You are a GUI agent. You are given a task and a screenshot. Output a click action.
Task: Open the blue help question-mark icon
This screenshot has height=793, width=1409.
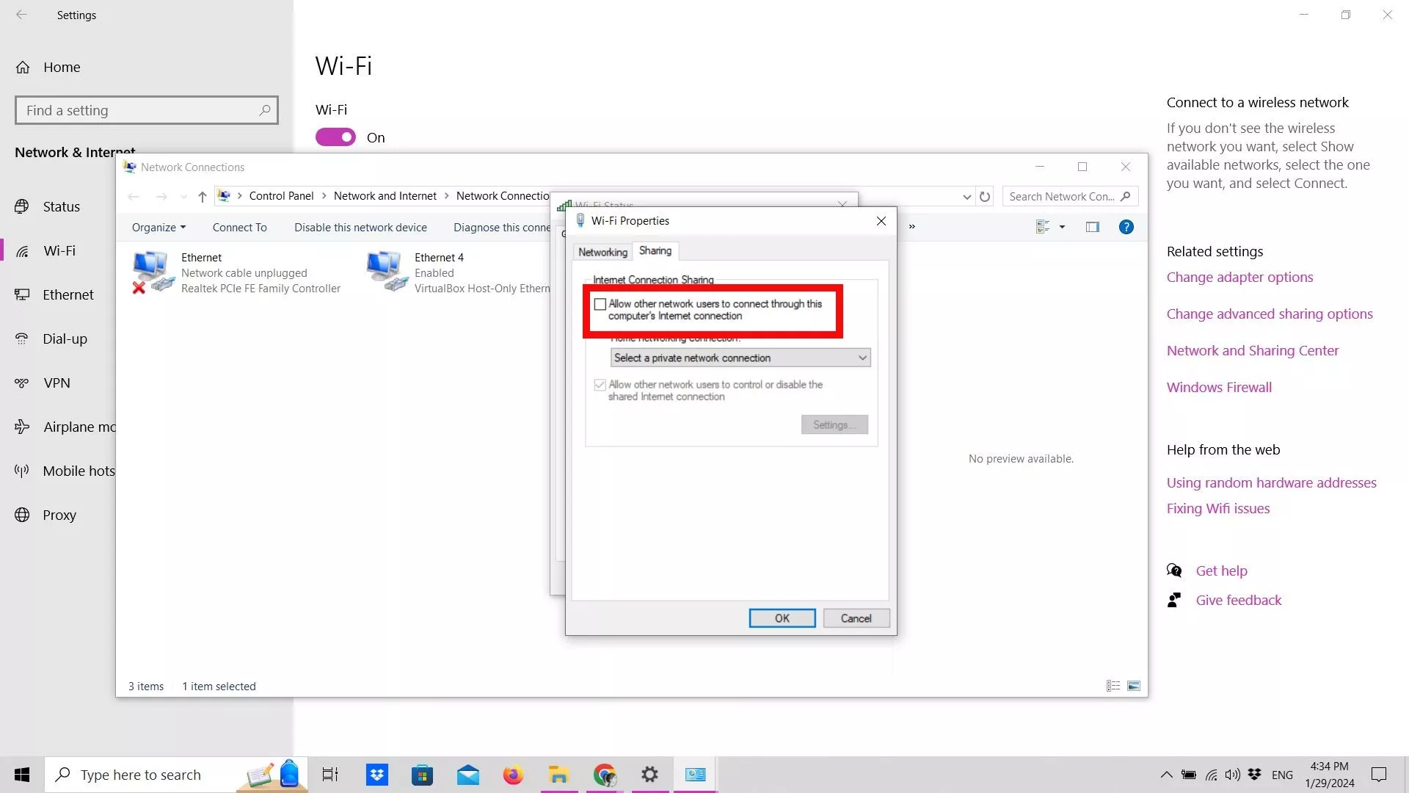pos(1126,227)
